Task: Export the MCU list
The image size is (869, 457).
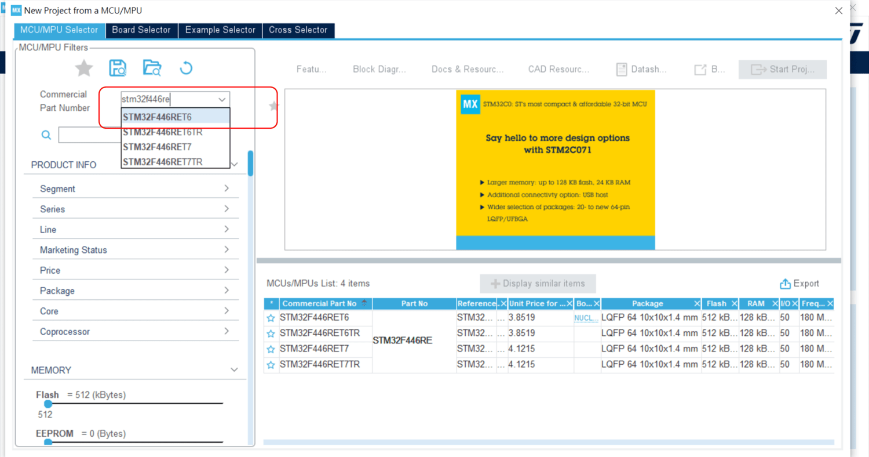Action: (799, 284)
